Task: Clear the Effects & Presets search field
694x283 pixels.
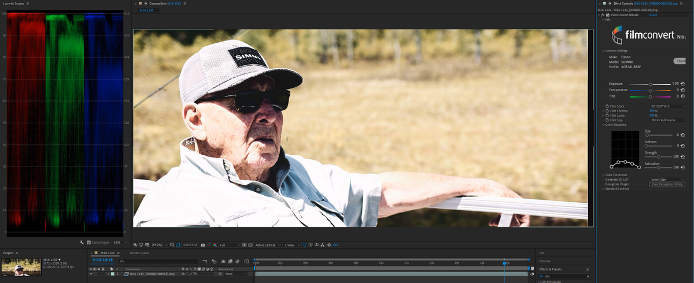Action: (x=588, y=277)
